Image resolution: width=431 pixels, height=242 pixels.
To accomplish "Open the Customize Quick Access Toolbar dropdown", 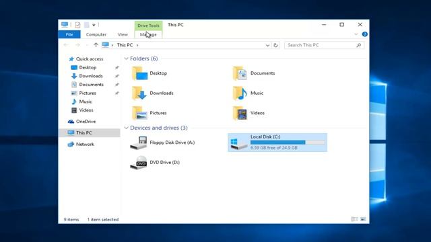I will point(94,26).
